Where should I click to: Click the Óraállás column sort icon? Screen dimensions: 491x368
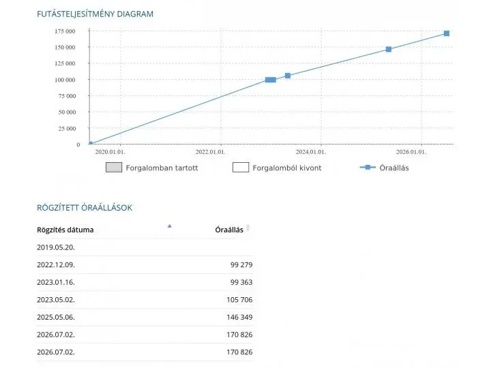point(248,228)
